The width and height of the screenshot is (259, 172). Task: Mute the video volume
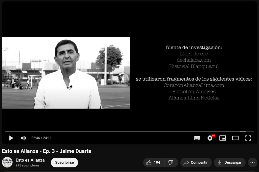tap(23, 138)
